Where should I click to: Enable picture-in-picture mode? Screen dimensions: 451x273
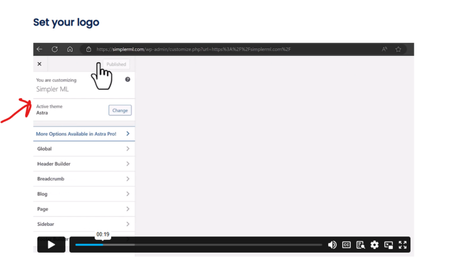coord(388,245)
